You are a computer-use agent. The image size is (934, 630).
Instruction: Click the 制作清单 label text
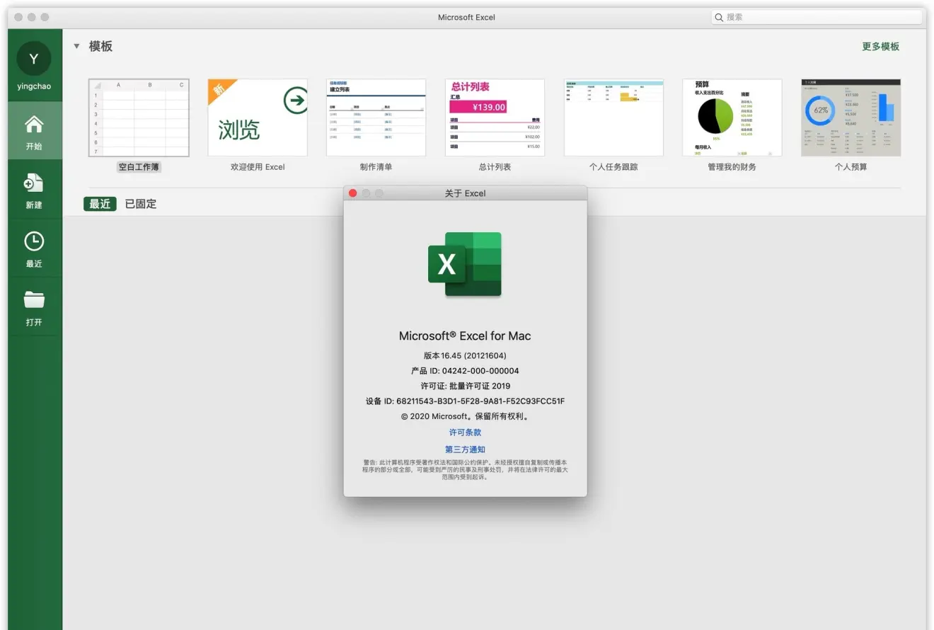(x=376, y=167)
